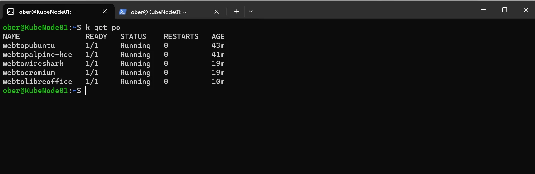Close the second ober@KubeNode01 tab
This screenshot has height=174, width=535.
coord(217,12)
